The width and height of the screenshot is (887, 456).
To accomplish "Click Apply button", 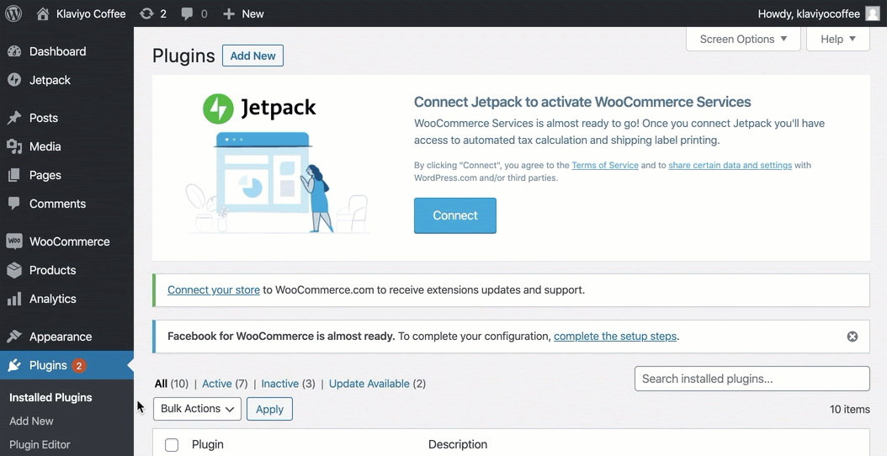I will (269, 409).
